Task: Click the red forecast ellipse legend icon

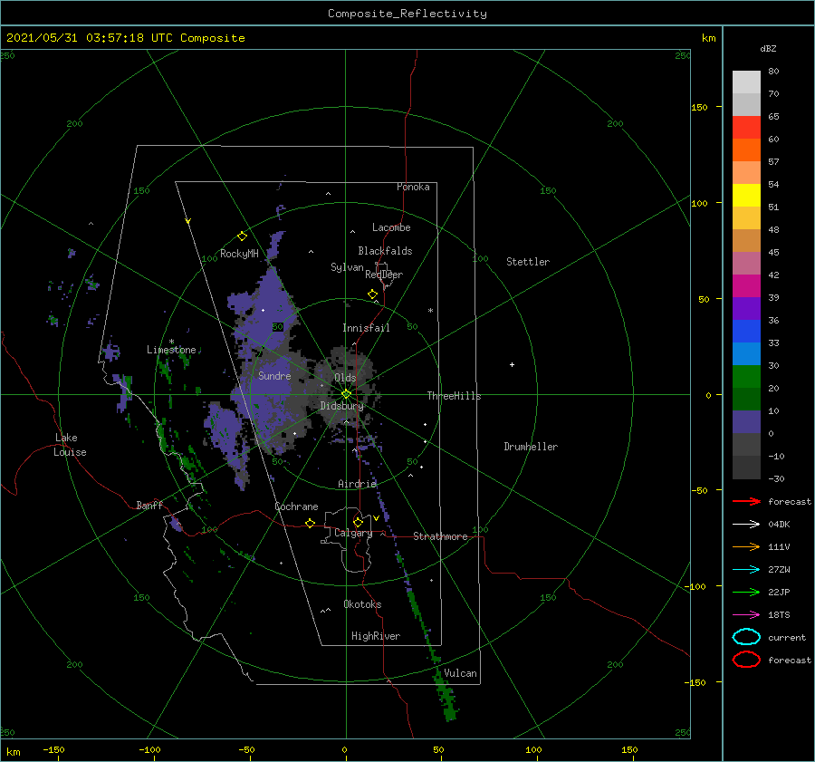Action: click(746, 660)
